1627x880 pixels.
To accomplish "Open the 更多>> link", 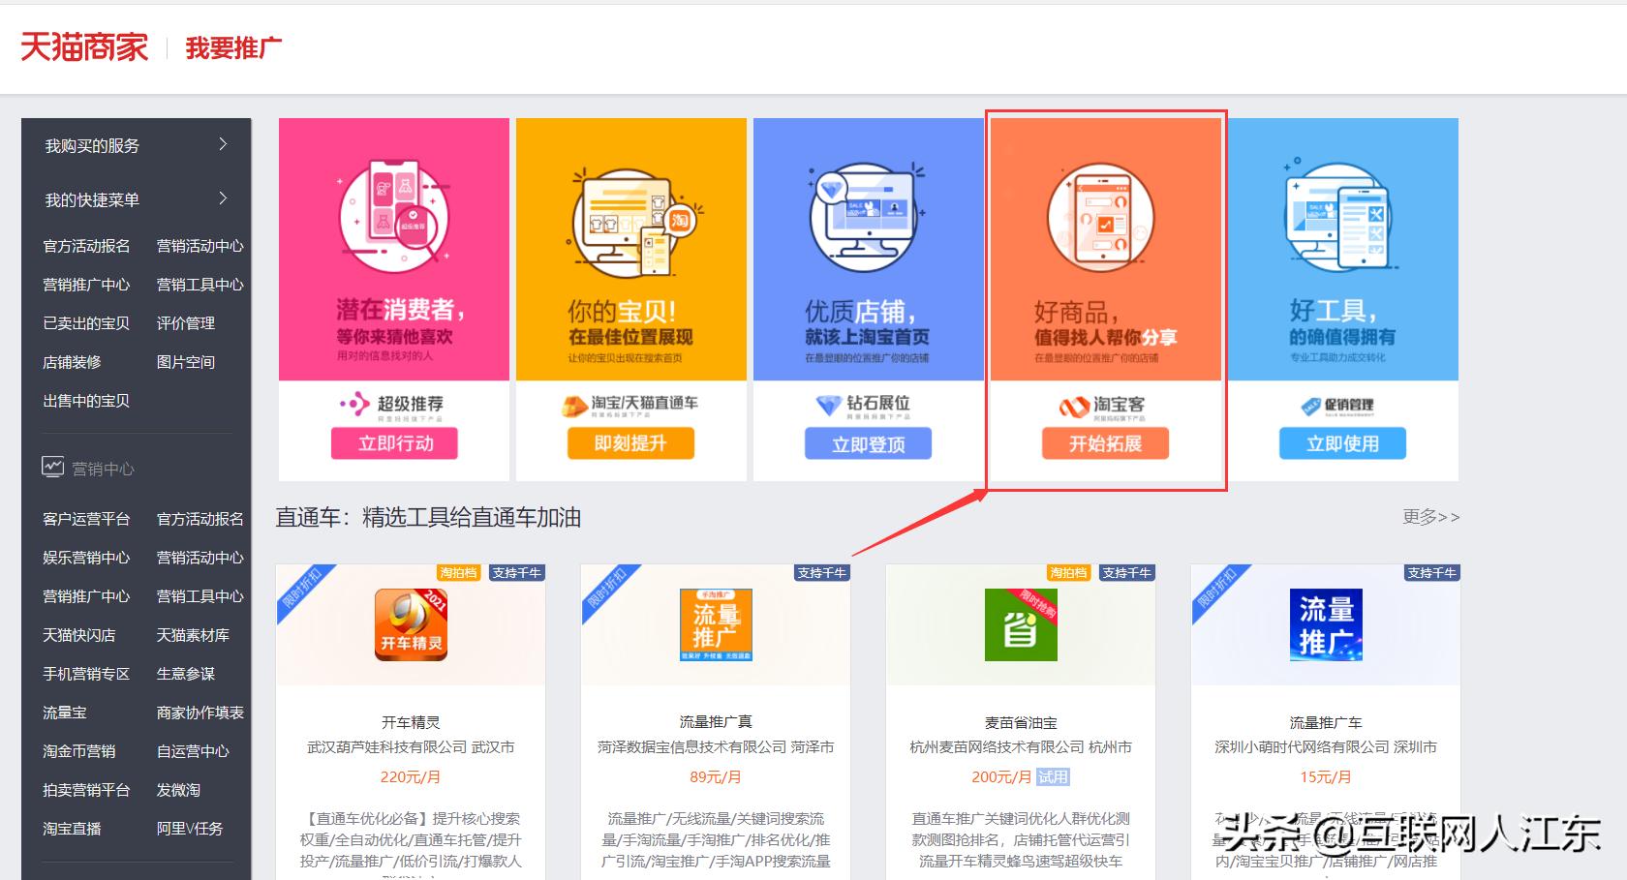I will coord(1432,517).
